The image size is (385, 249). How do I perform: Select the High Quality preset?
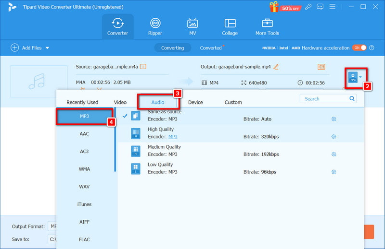(241, 133)
